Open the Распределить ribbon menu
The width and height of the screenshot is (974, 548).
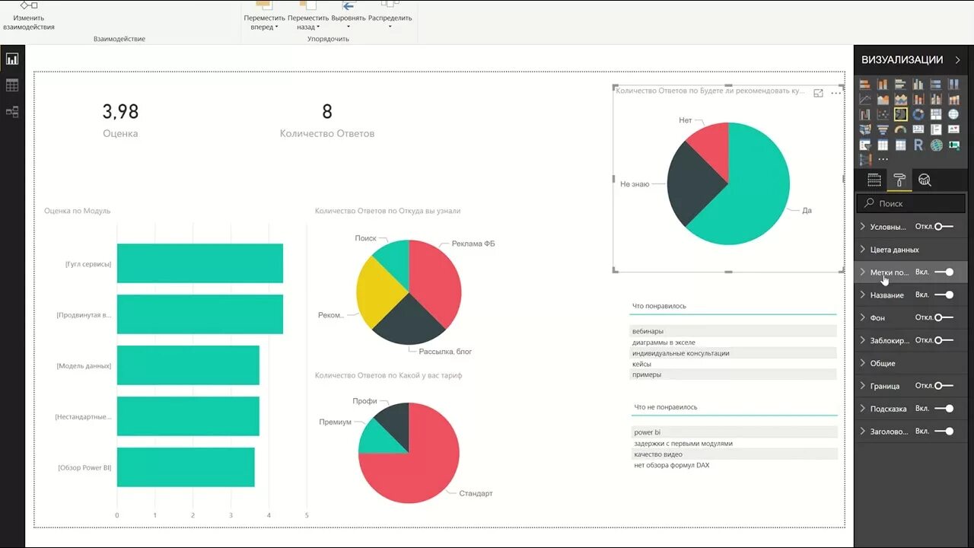coord(390,15)
